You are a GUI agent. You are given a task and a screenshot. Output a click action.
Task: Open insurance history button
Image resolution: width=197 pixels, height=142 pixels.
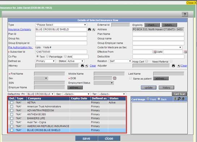tap(167, 88)
